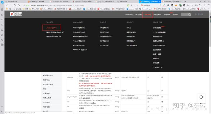Open the iOS鹰眼轨迹SDK link
The image size is (211, 114).
105,37
